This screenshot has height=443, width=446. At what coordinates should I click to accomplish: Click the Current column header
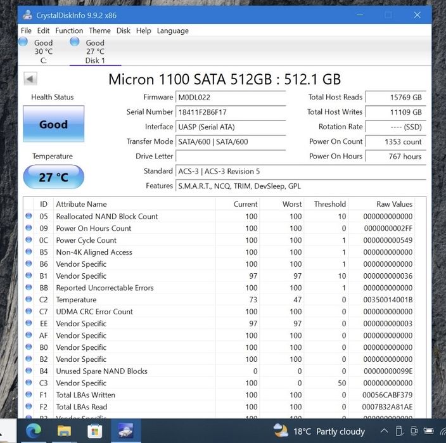[x=238, y=204]
